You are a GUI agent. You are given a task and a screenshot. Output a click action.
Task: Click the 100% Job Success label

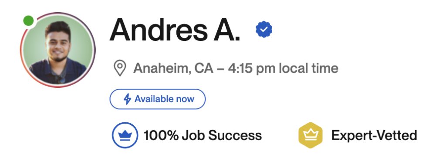pos(203,136)
